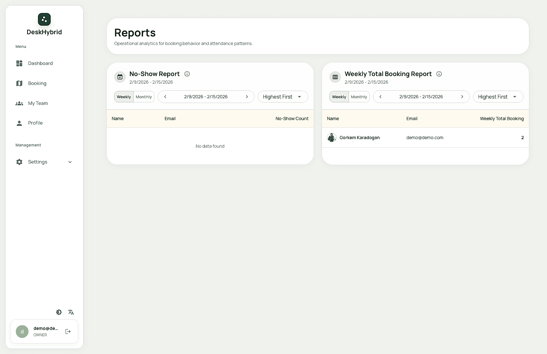Viewport: 547px width, 354px height.
Task: Click Gorkem Karadogan's avatar thumbnail
Action: 331,138
